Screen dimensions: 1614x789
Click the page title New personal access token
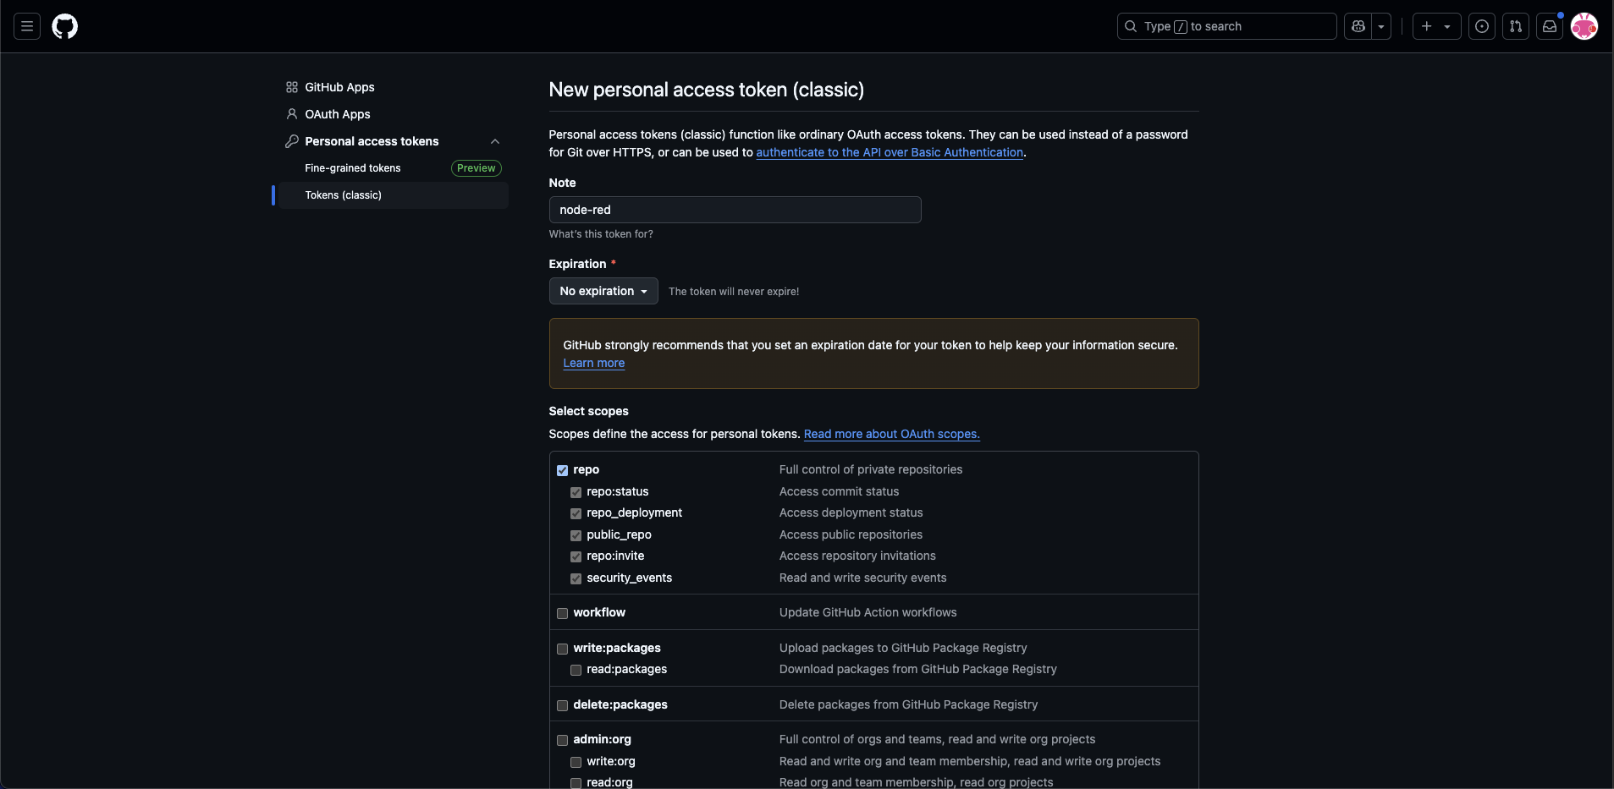pos(707,90)
